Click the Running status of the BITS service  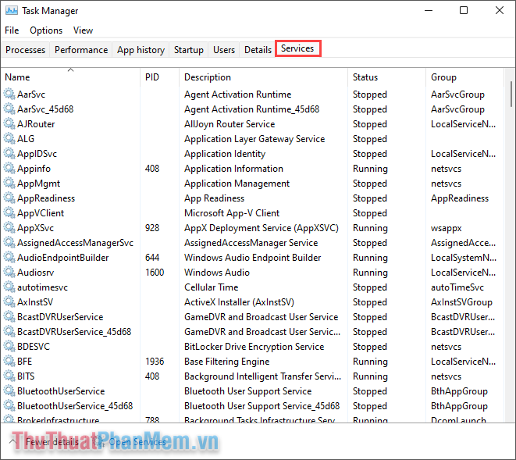coord(370,376)
